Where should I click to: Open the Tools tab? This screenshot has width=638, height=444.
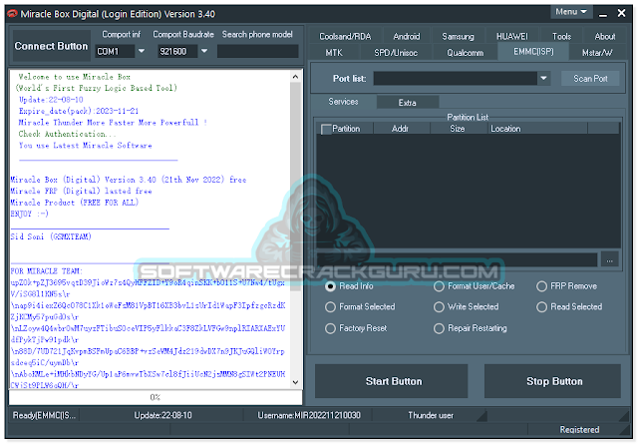[x=561, y=37]
